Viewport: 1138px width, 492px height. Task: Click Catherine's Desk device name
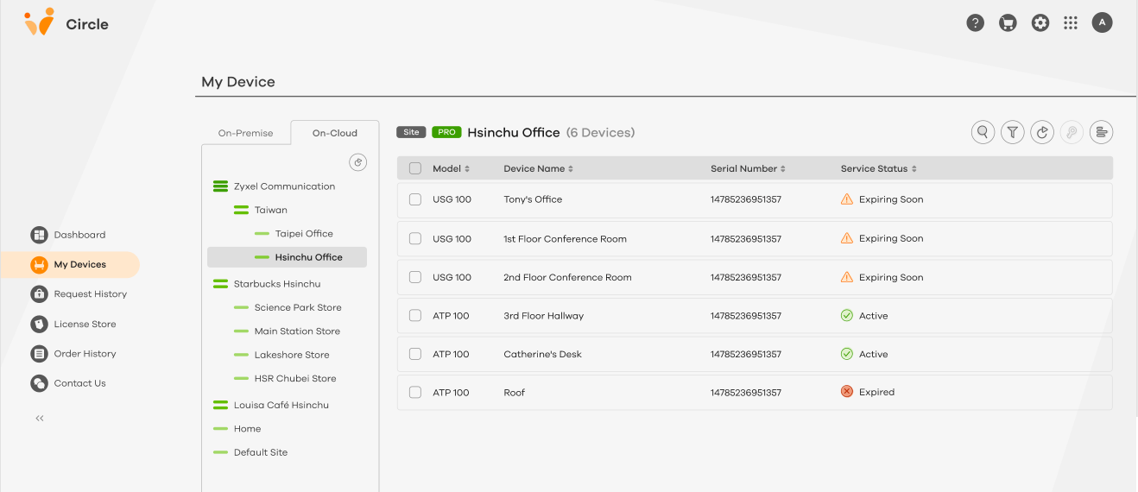coord(543,354)
